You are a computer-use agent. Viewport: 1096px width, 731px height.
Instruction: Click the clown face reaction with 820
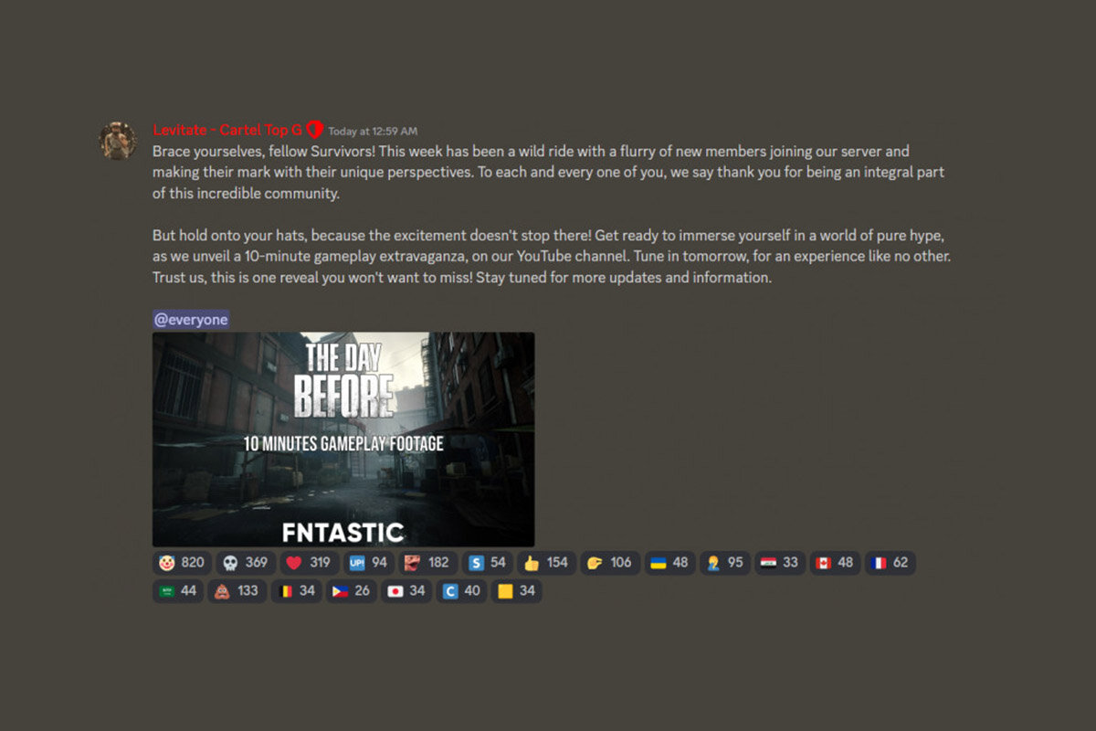pos(182,563)
